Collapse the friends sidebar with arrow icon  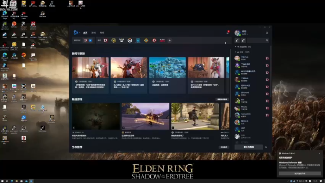coord(266,147)
